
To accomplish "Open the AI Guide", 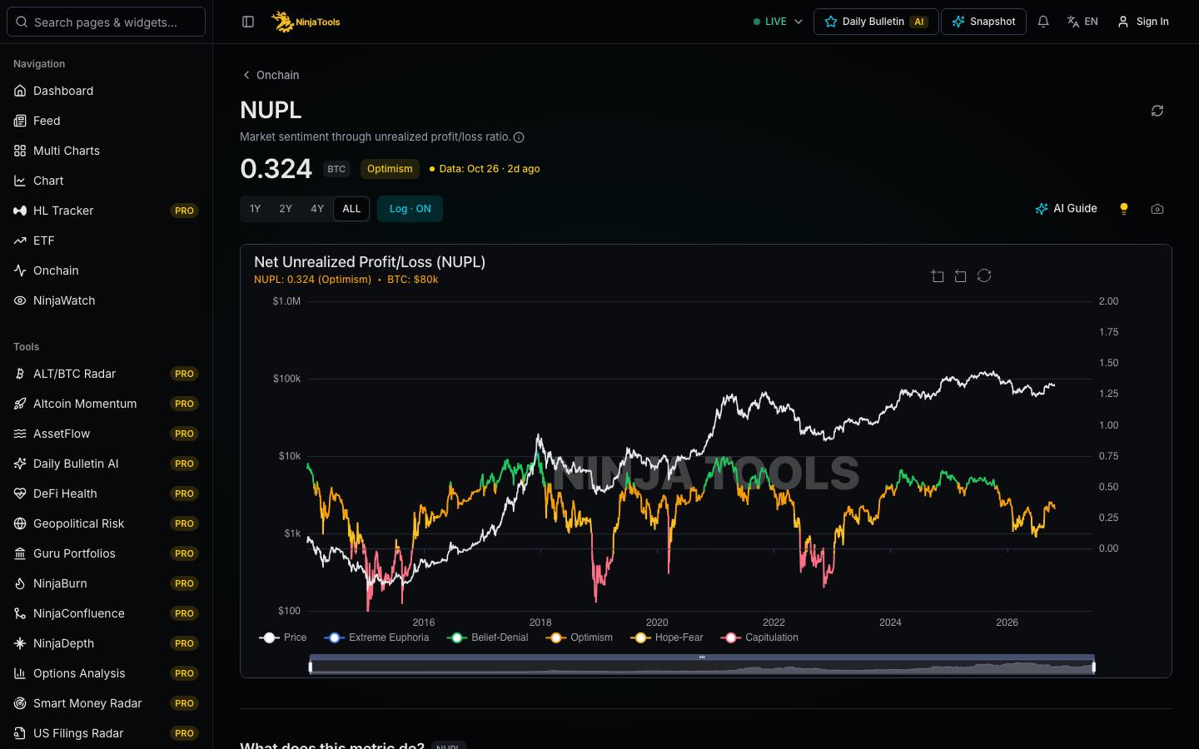I will point(1066,209).
